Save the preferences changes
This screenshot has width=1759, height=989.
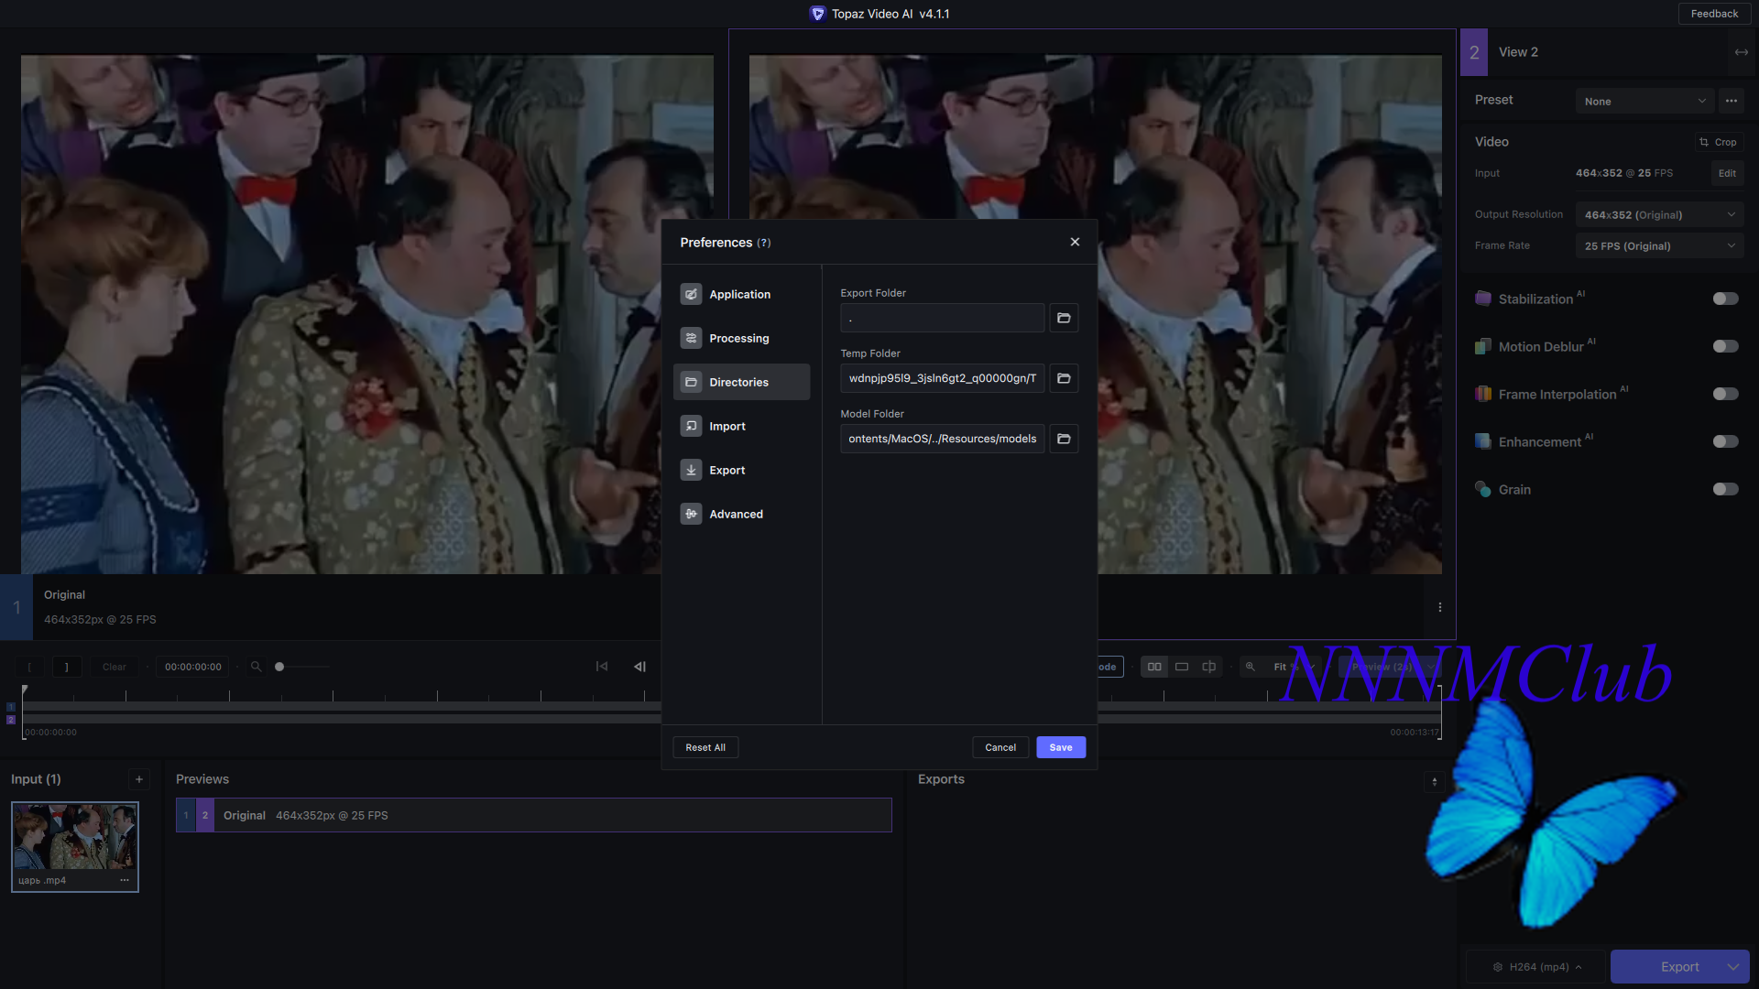[x=1060, y=747]
